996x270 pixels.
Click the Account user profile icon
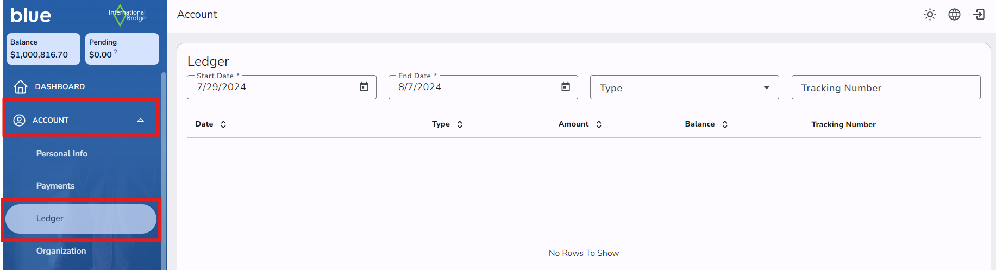point(20,120)
